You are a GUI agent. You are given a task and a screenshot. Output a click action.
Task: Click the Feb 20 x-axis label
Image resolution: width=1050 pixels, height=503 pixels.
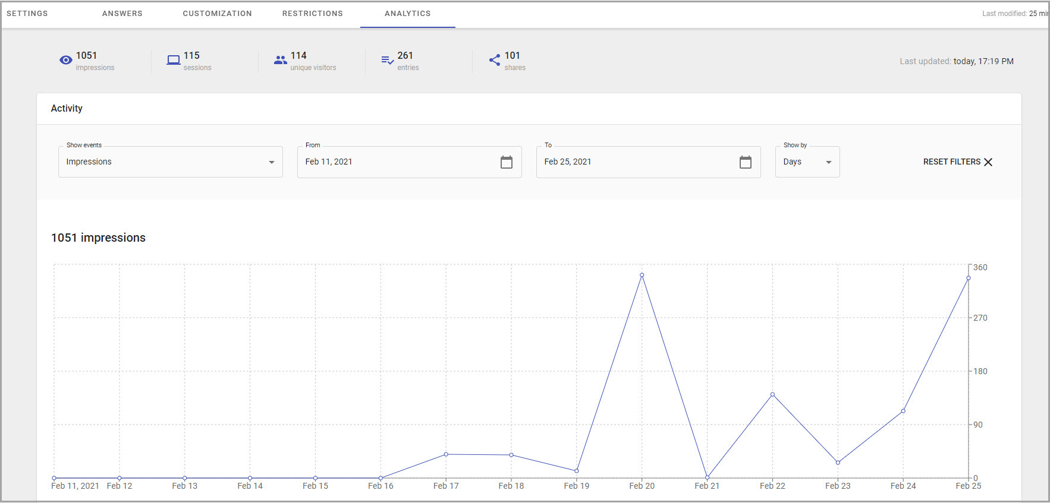tap(642, 486)
